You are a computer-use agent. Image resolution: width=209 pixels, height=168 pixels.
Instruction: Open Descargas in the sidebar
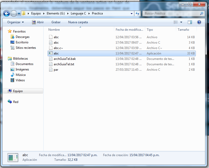[x=22, y=37]
